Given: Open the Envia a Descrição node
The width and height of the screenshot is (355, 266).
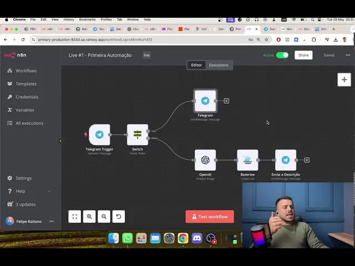Looking at the screenshot, I should [286, 160].
